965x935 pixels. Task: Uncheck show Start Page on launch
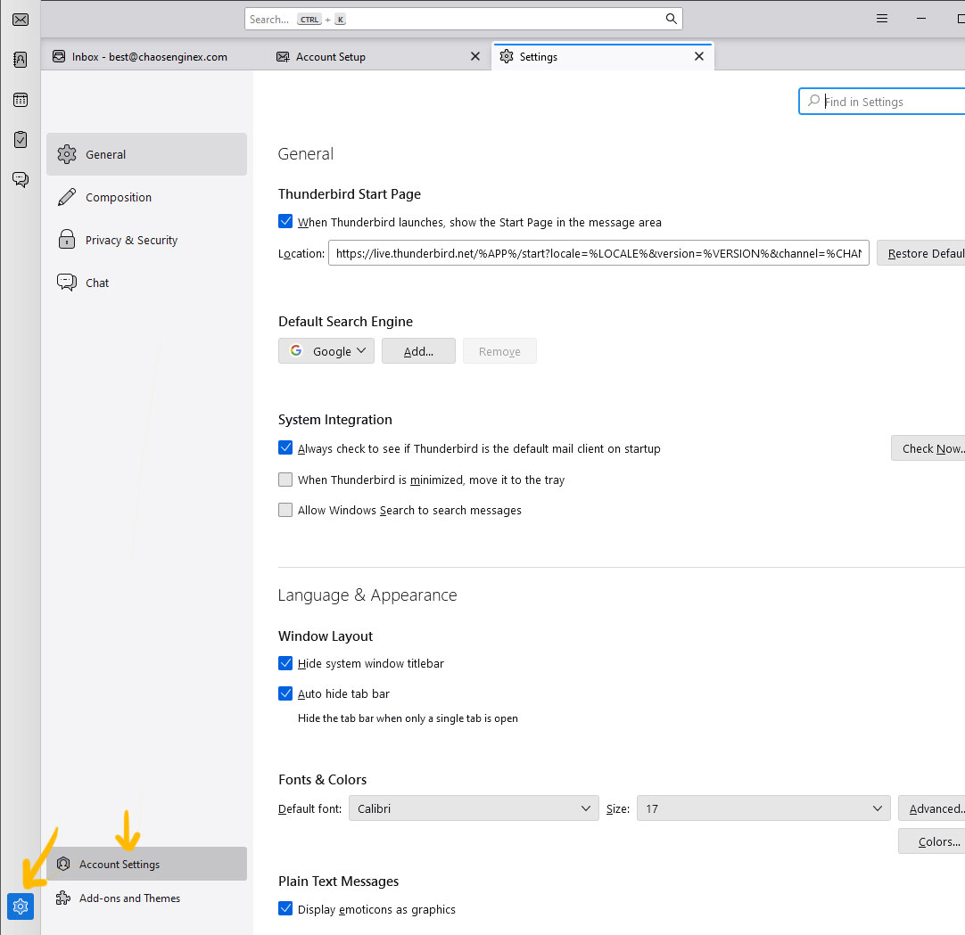[x=285, y=222]
